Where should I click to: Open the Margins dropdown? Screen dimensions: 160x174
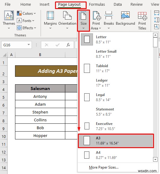(x=50, y=20)
